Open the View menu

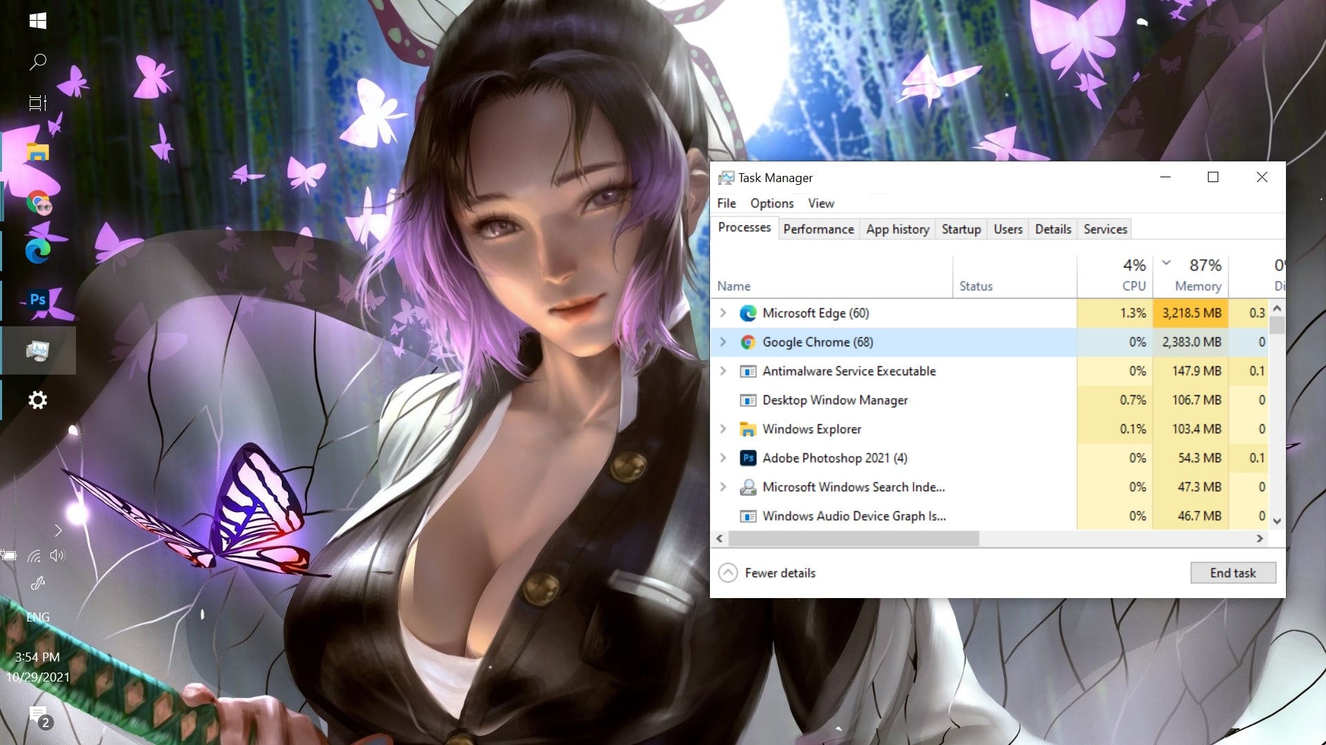pos(821,203)
